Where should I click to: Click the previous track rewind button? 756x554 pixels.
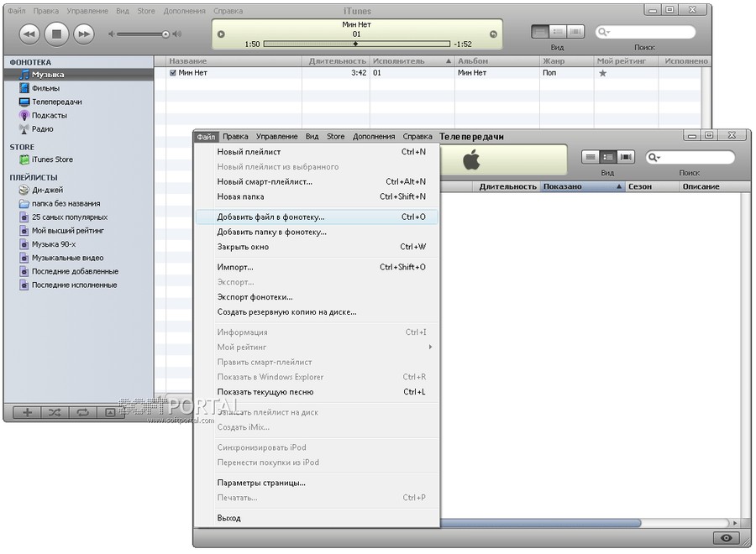[29, 34]
